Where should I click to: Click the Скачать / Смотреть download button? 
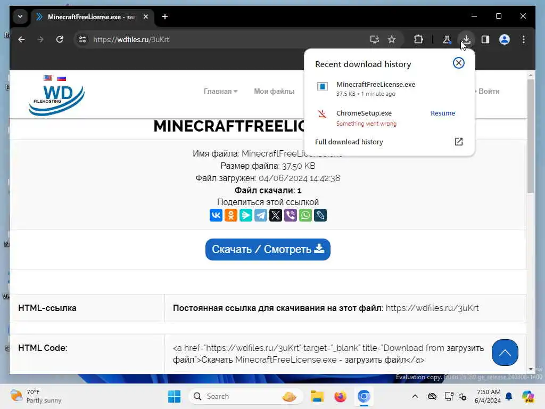pyautogui.click(x=268, y=249)
